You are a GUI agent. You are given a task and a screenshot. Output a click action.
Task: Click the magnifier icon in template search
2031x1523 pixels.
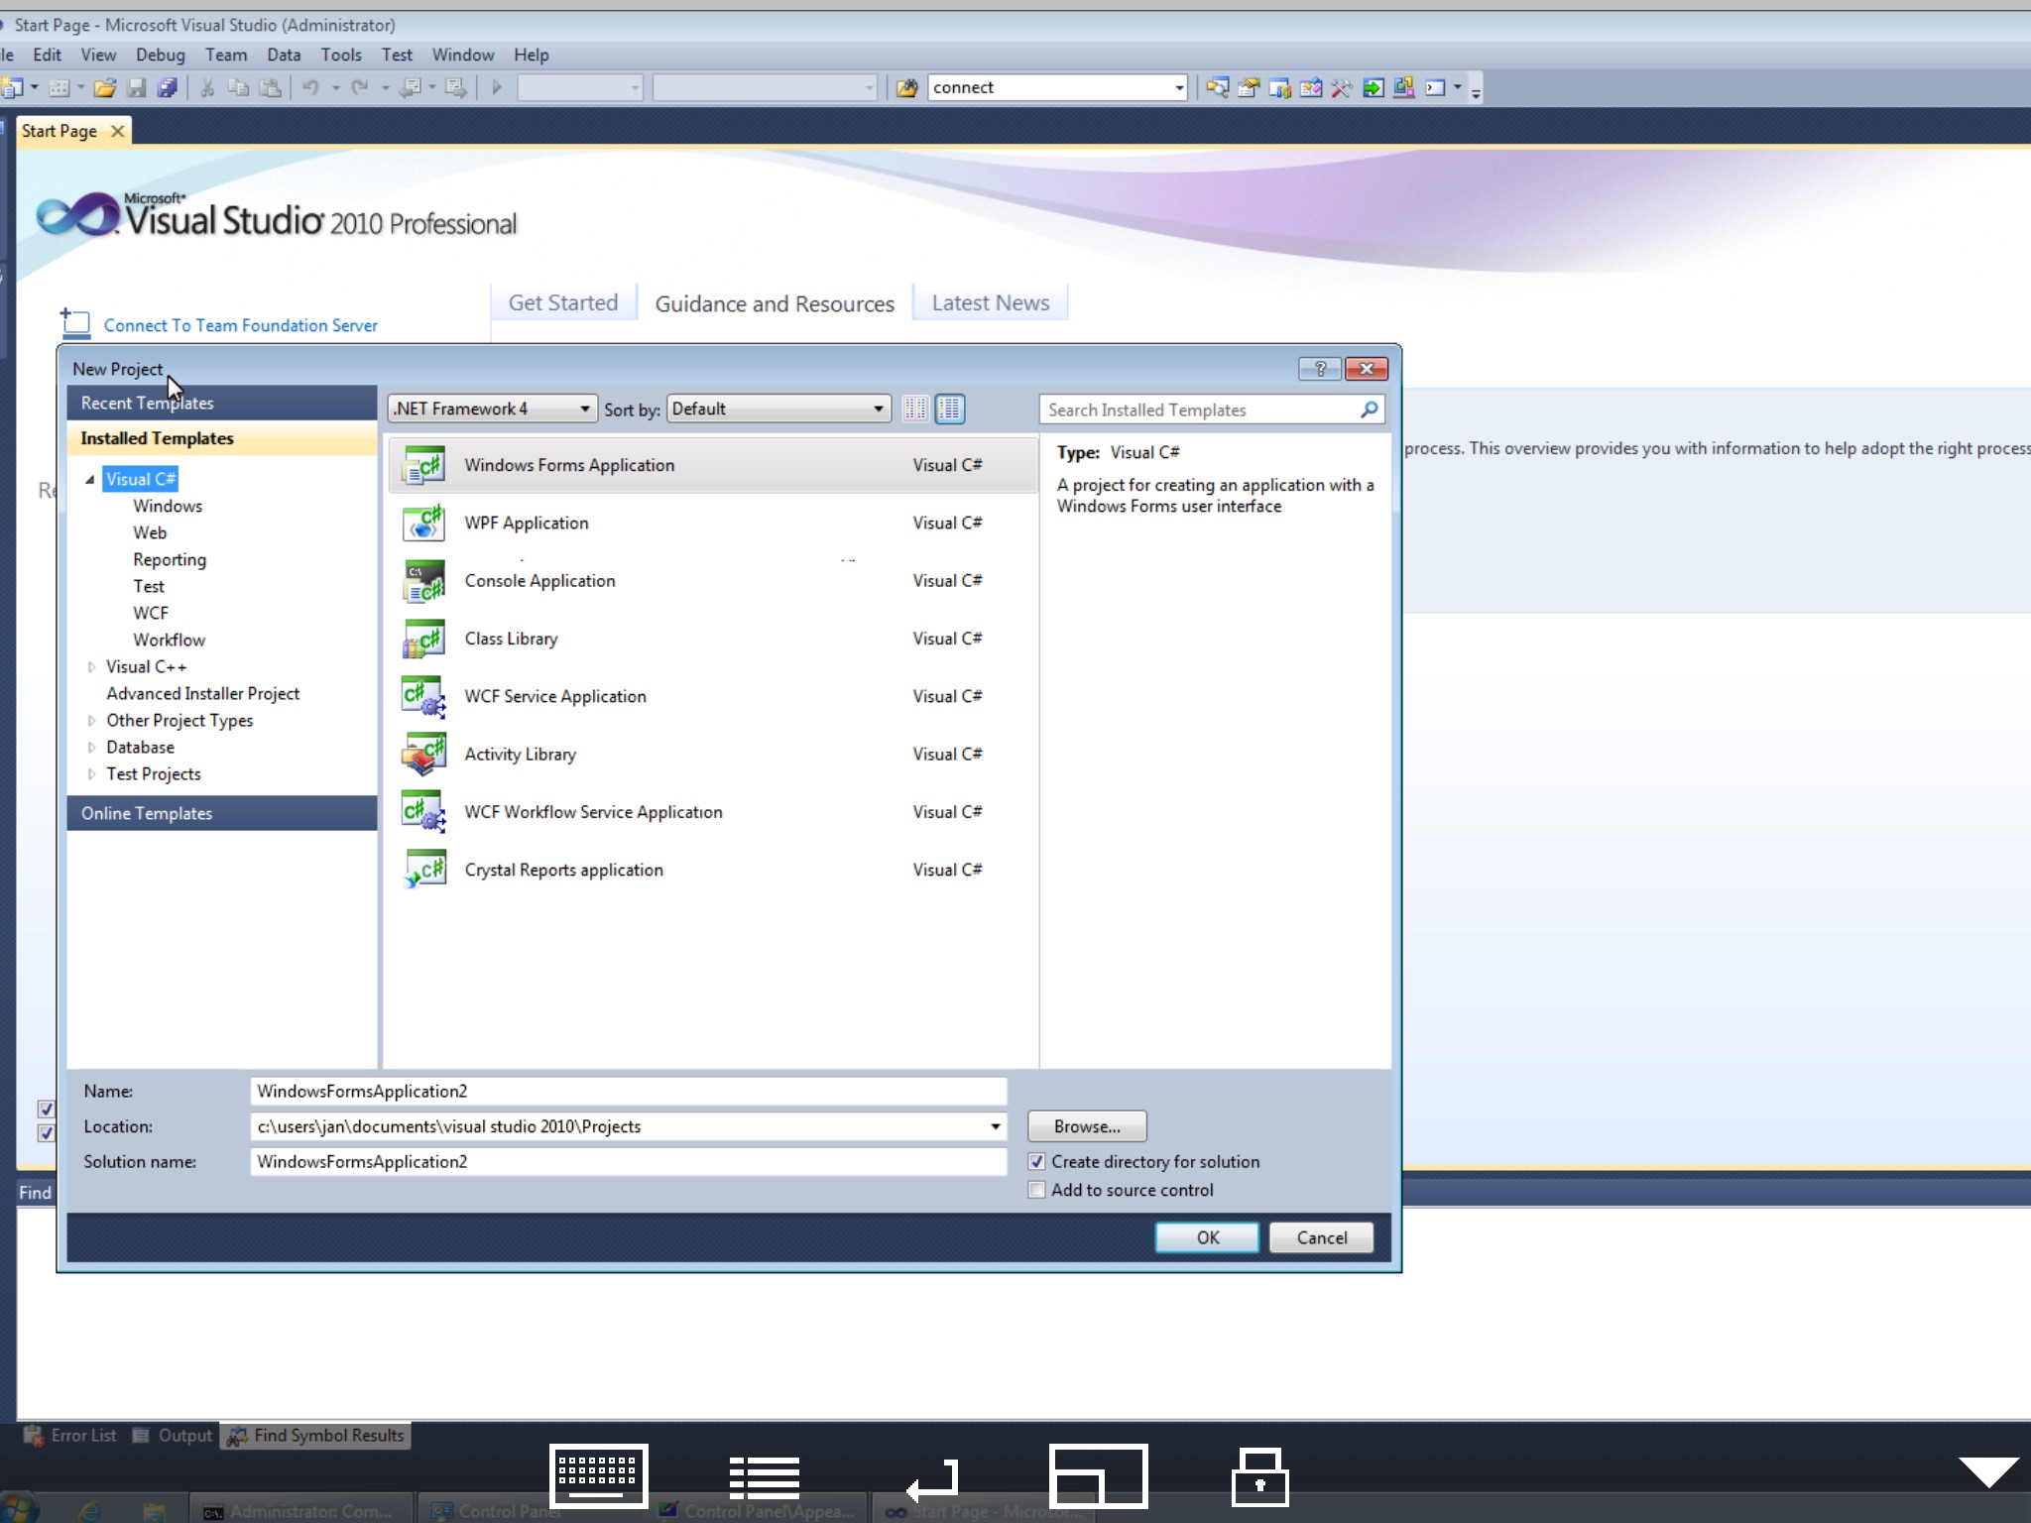(x=1370, y=410)
